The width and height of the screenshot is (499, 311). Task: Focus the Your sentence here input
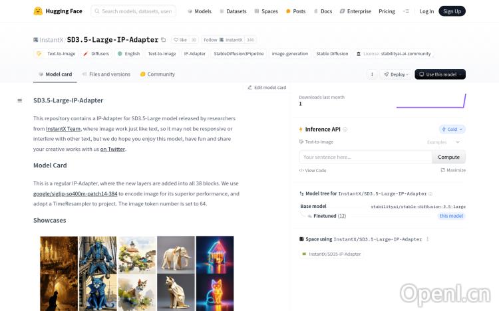click(x=365, y=157)
